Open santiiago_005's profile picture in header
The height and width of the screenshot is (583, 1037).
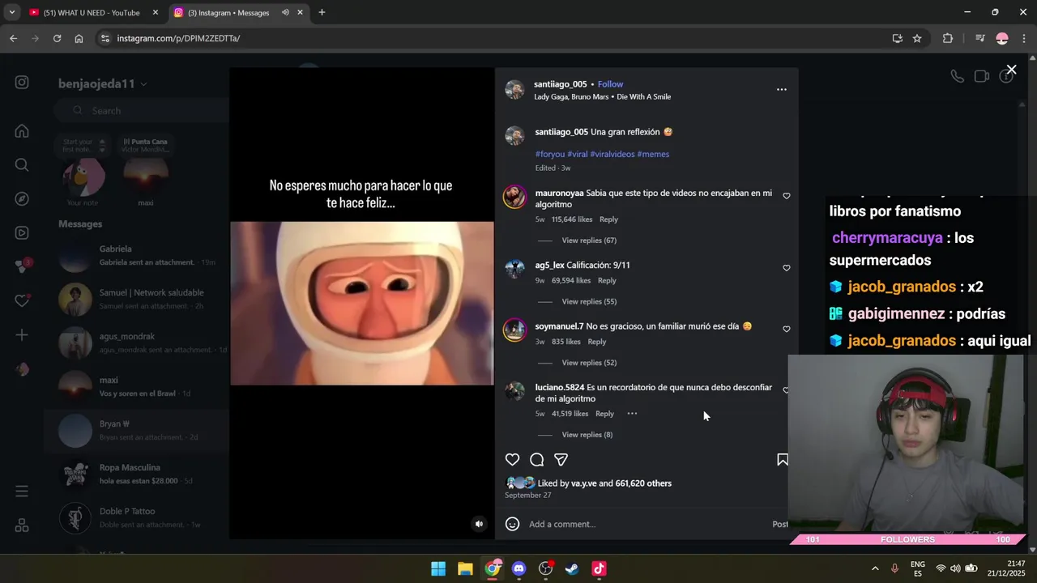(x=514, y=90)
